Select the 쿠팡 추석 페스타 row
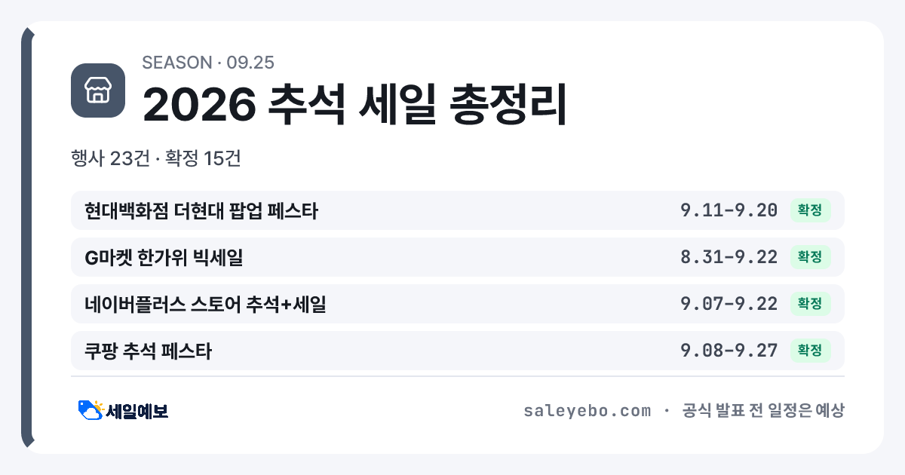 pyautogui.click(x=458, y=351)
